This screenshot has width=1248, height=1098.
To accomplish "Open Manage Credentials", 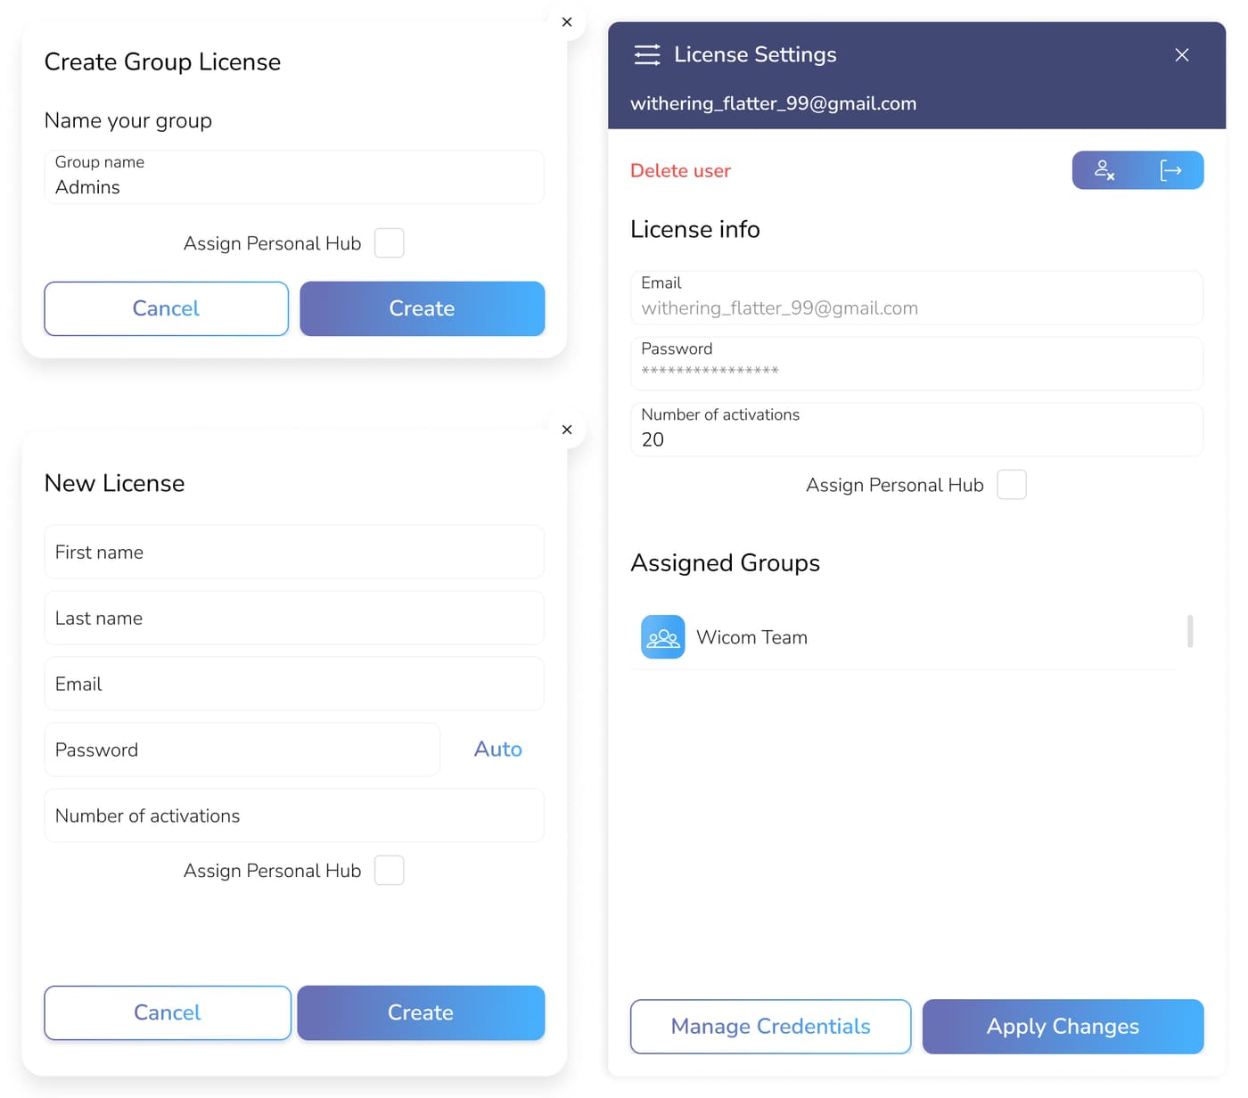I will pyautogui.click(x=770, y=1027).
